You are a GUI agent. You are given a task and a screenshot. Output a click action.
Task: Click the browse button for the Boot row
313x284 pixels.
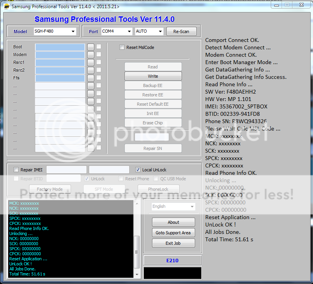point(91,47)
